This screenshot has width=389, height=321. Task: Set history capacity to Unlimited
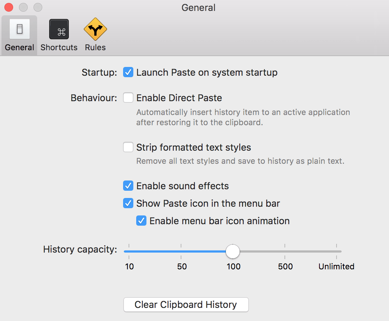[336, 251]
